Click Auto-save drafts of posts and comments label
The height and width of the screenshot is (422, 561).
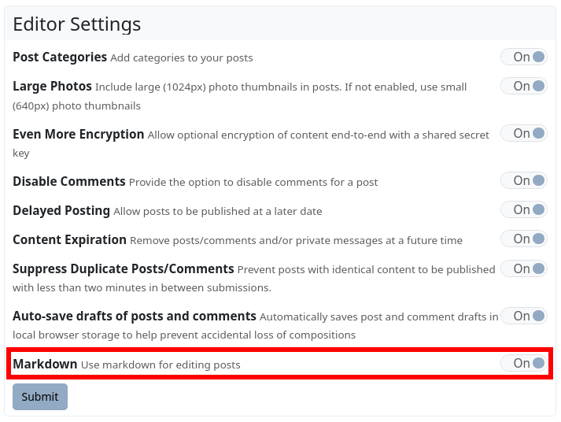pos(135,316)
